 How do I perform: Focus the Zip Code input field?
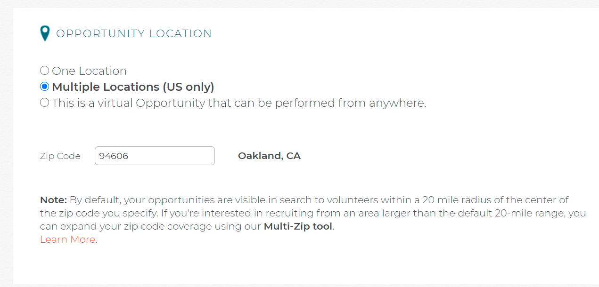pos(155,156)
